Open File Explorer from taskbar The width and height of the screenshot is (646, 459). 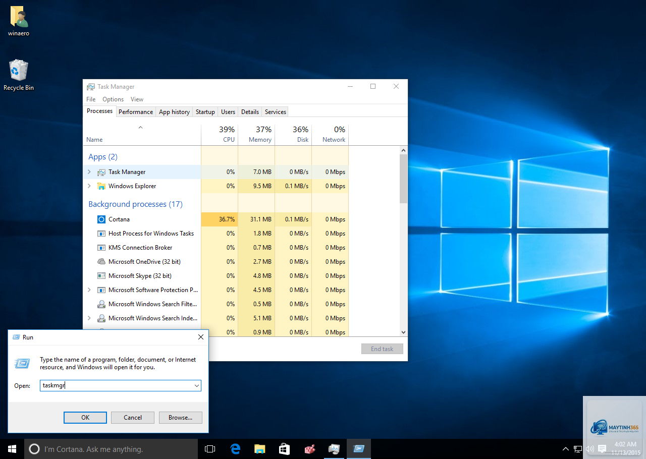pyautogui.click(x=259, y=449)
